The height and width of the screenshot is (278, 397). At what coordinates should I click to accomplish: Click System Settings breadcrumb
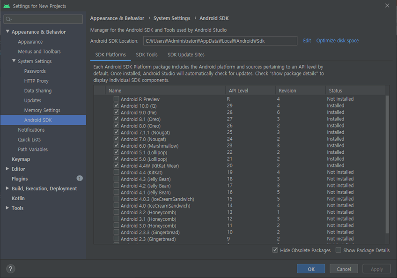pyautogui.click(x=172, y=18)
